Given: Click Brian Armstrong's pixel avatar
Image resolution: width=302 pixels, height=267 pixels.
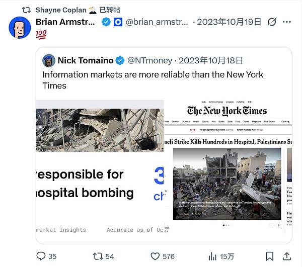Looking at the screenshot, I should point(20,26).
